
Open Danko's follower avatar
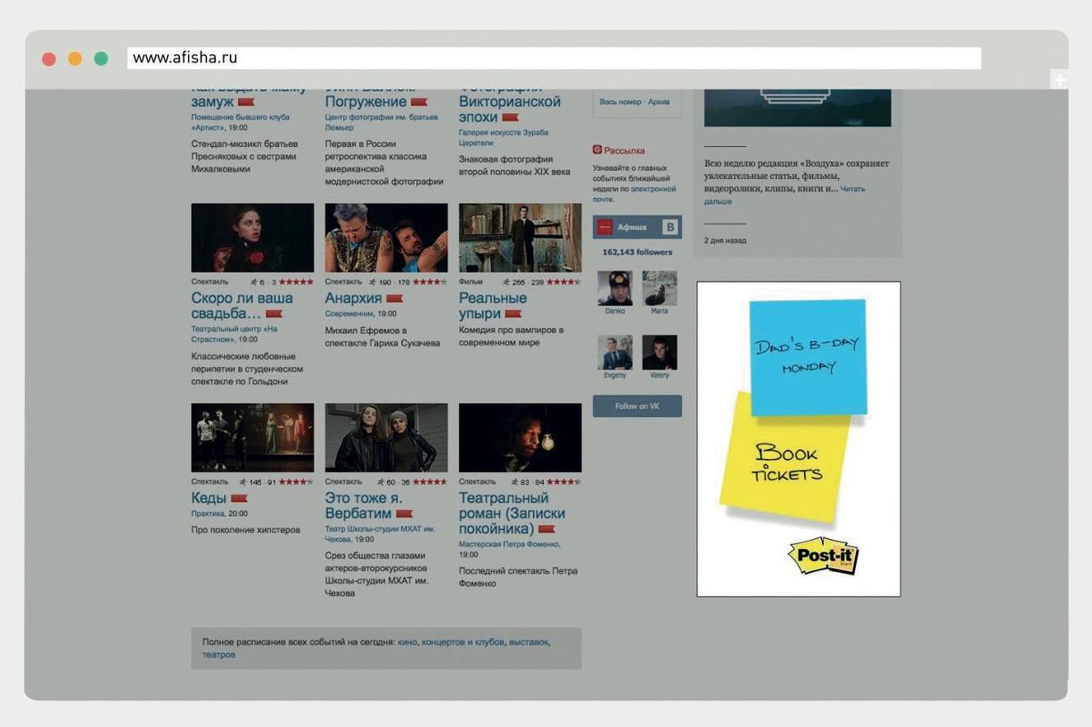615,289
